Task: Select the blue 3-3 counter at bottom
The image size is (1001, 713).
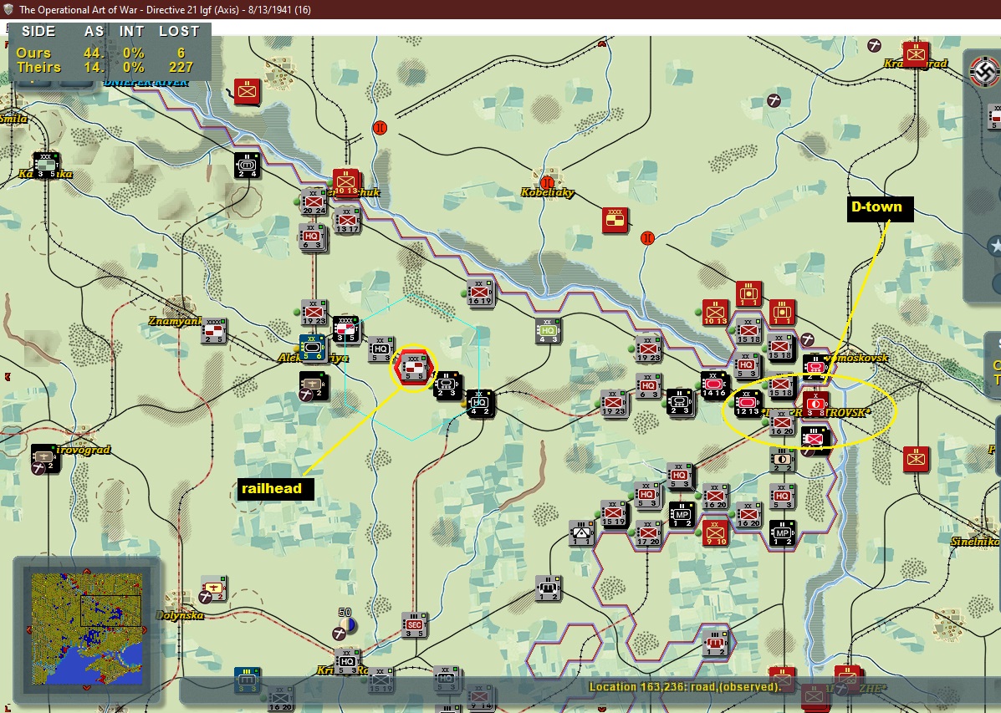Action: tap(247, 680)
